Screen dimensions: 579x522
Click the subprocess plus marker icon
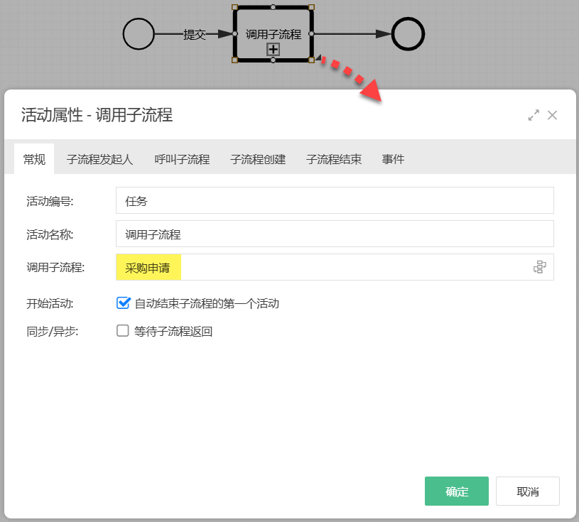pos(273,49)
